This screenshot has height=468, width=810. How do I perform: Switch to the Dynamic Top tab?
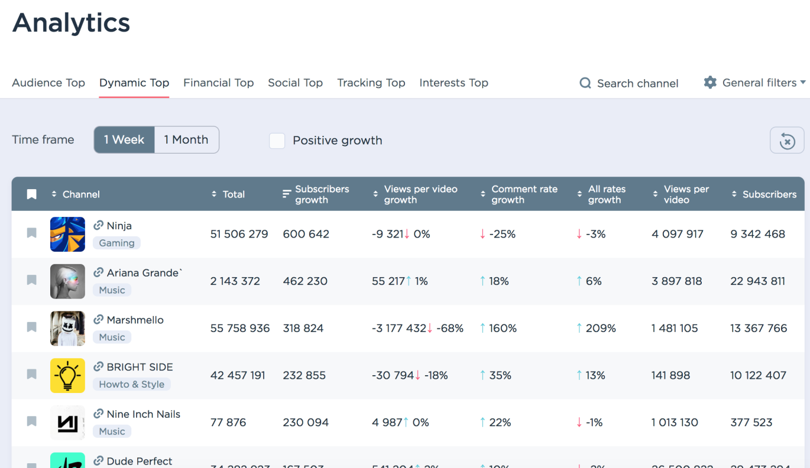[134, 83]
